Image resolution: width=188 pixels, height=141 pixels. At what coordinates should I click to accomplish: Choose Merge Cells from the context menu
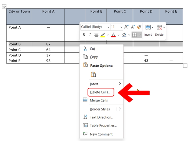(x=99, y=100)
